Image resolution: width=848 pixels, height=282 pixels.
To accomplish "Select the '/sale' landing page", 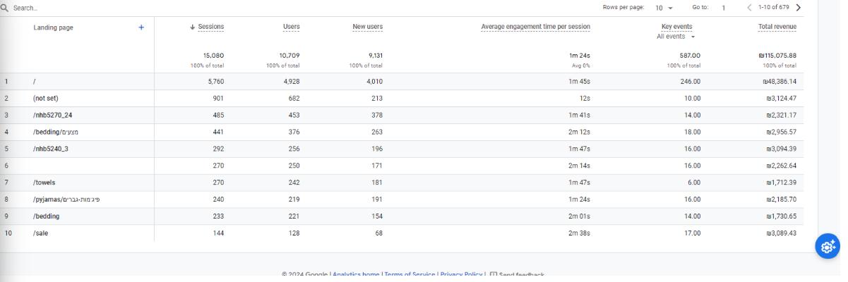I will (40, 233).
